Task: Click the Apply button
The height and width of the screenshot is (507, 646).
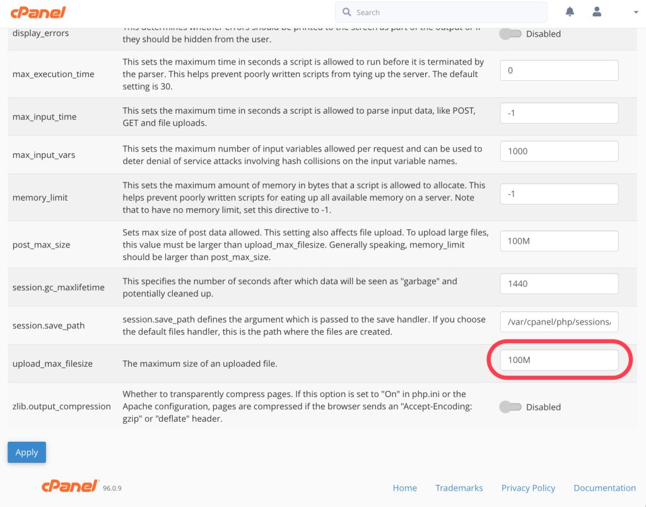Action: click(x=26, y=452)
